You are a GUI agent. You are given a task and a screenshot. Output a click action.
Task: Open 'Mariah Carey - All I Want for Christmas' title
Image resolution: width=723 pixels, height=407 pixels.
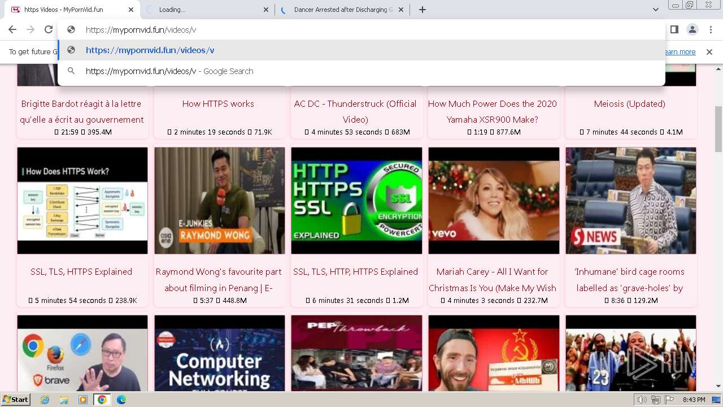(x=493, y=280)
